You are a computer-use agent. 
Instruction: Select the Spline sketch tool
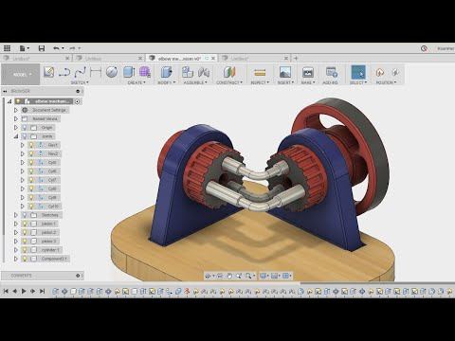coord(80,72)
